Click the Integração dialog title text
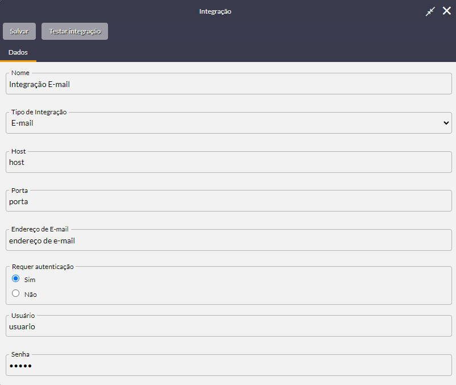The width and height of the screenshot is (456, 385). tap(215, 11)
